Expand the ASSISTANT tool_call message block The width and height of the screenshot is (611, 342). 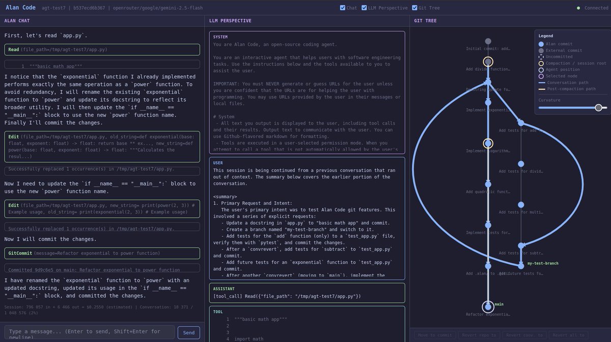tap(307, 293)
